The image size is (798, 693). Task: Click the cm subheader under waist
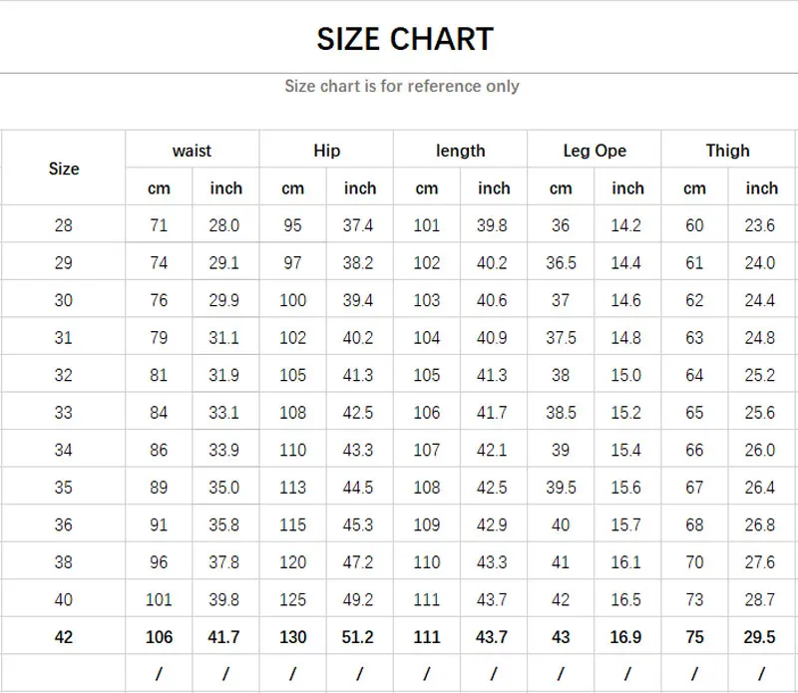tap(159, 187)
